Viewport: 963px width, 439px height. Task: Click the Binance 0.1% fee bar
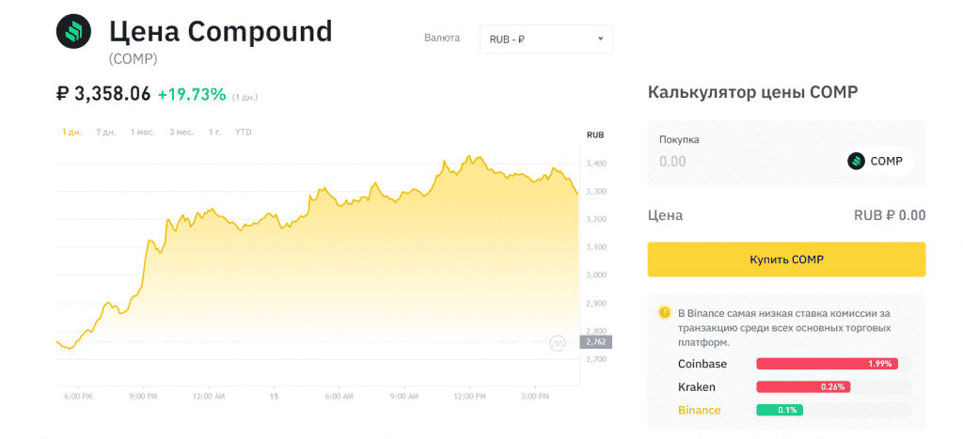779,410
